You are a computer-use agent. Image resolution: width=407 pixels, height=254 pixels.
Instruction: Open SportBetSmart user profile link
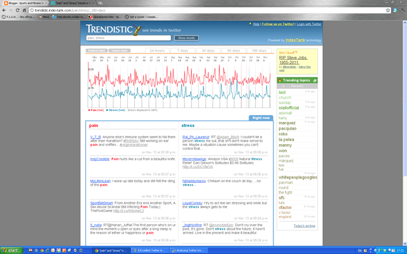tap(101, 203)
